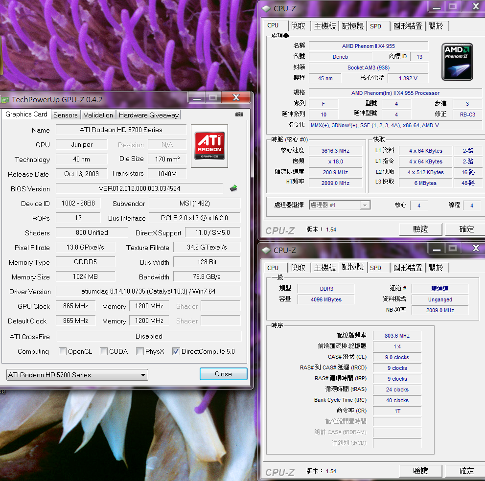Toggle the CUDA checkbox
The image size is (485, 481).
(x=104, y=351)
